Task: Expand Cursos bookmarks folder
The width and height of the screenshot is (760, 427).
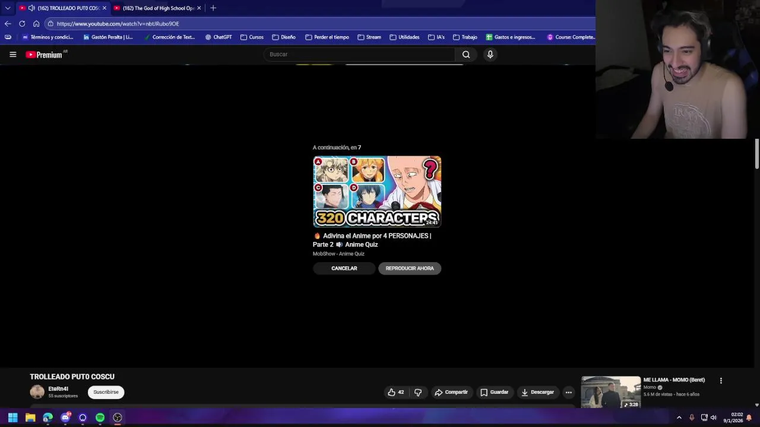Action: (x=252, y=37)
